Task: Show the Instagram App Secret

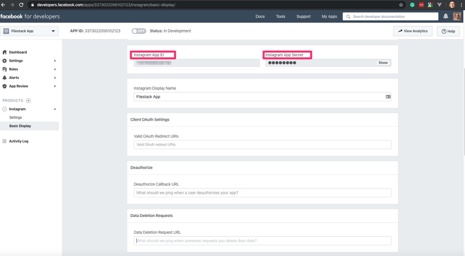Action: (x=383, y=63)
